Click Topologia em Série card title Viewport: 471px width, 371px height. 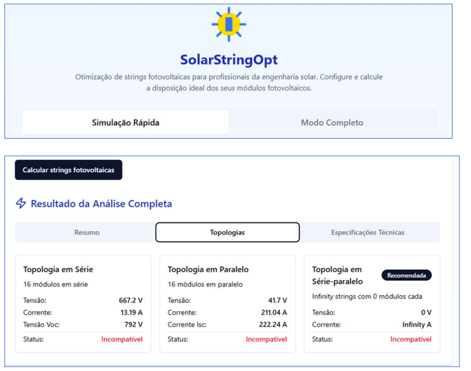coord(58,269)
